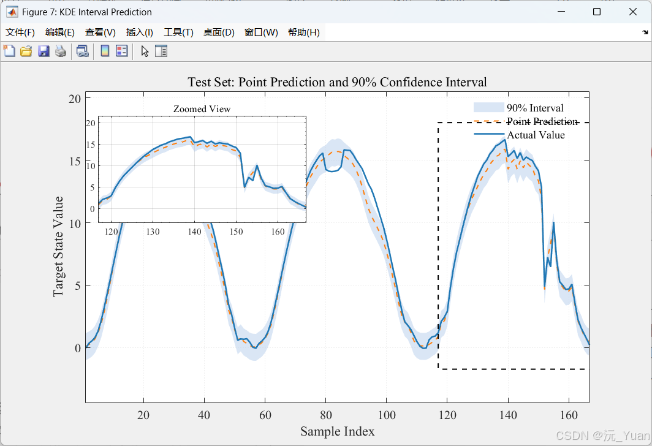Open the 编辑(E) menu
Viewport: 652px width, 446px height.
coord(60,32)
